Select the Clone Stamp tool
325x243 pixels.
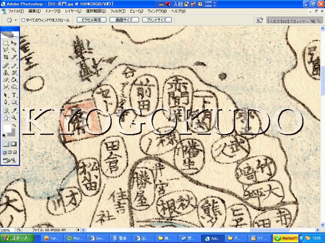point(6,73)
